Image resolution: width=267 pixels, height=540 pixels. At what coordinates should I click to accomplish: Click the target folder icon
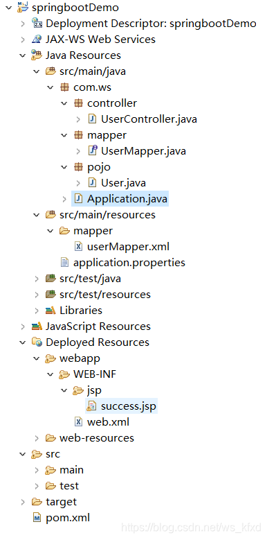click(37, 501)
